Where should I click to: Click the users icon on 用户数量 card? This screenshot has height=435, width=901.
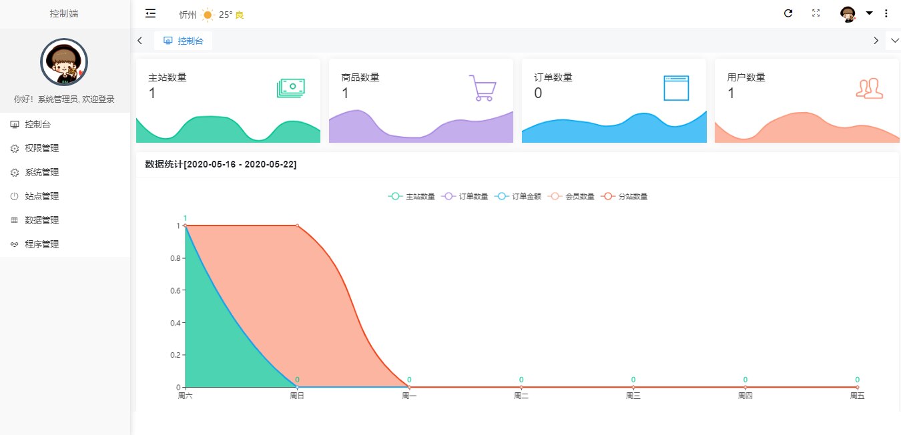869,87
